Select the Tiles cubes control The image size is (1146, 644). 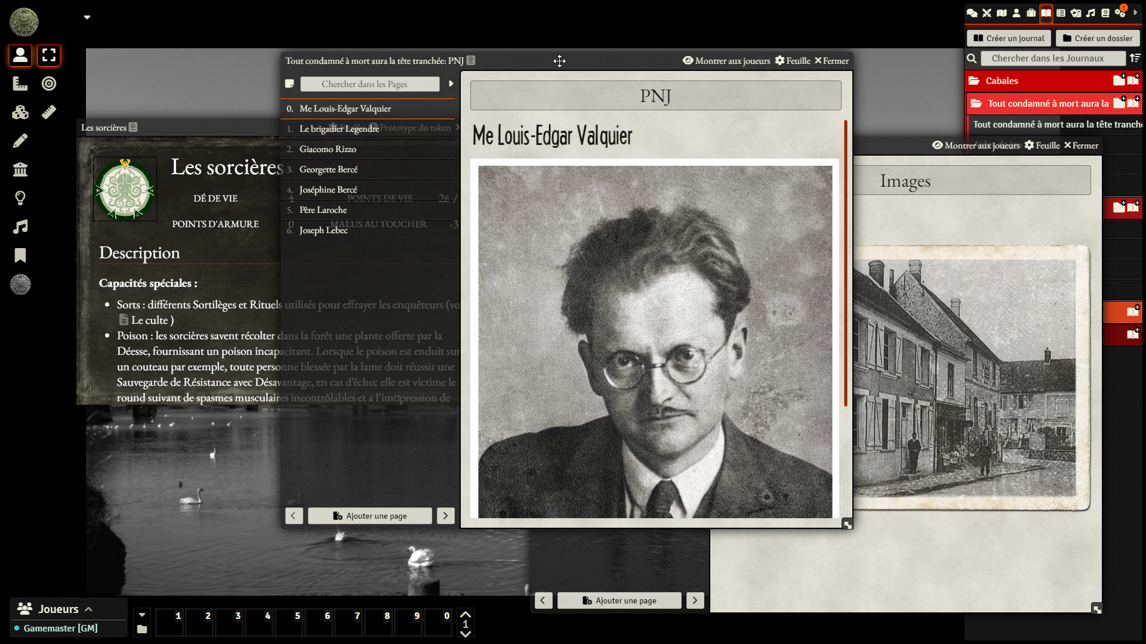click(20, 112)
